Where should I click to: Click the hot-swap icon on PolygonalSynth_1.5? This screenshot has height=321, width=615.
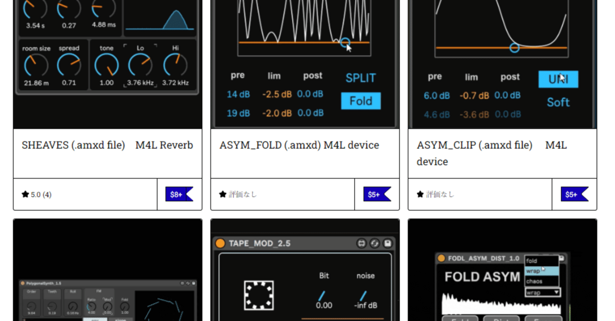[x=182, y=283]
